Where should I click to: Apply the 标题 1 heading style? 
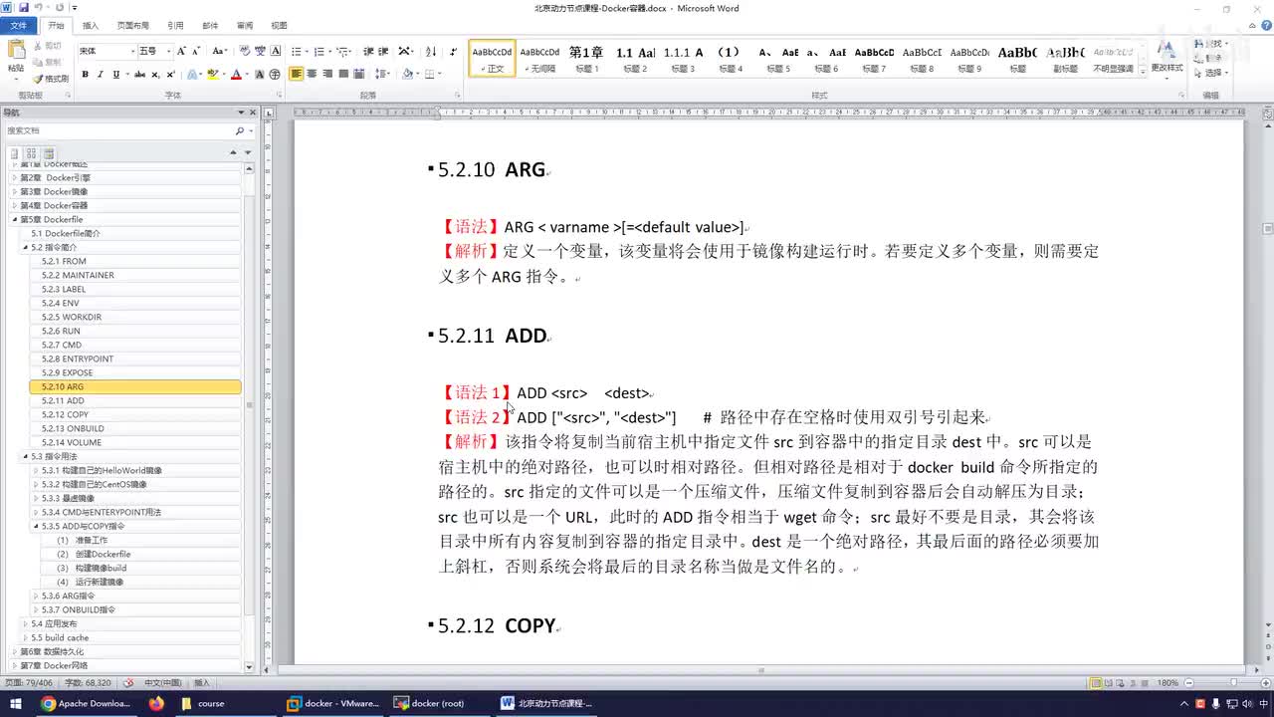point(586,58)
